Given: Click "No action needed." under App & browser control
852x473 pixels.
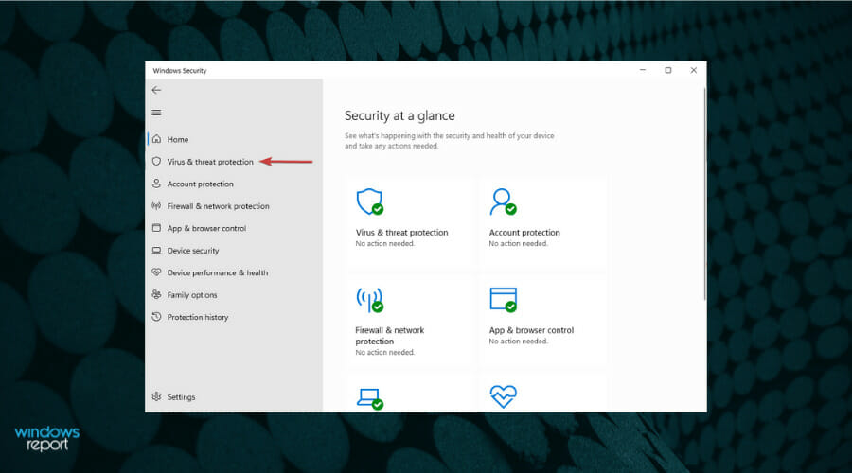Looking at the screenshot, I should click(519, 342).
